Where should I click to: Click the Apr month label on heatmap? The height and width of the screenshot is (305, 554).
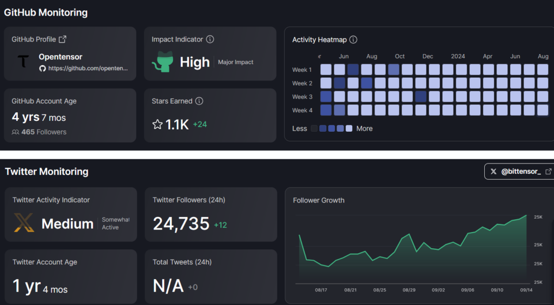487,57
